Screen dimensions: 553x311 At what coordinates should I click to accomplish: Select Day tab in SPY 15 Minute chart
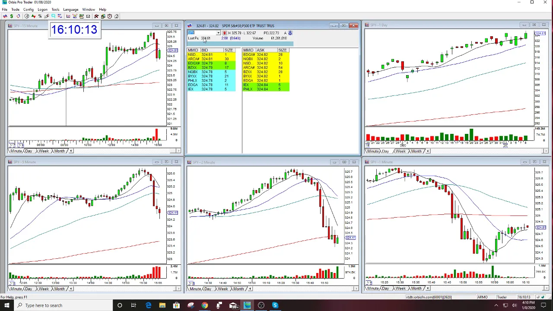(29, 151)
